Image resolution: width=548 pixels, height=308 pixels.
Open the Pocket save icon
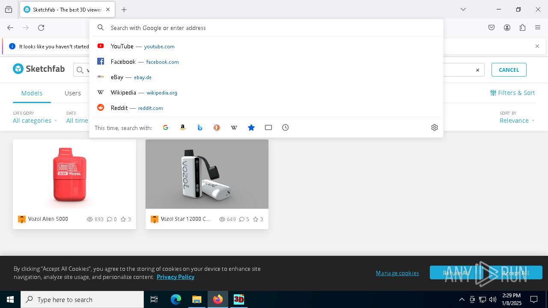[491, 28]
